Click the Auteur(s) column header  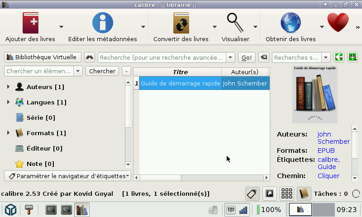[x=244, y=72]
